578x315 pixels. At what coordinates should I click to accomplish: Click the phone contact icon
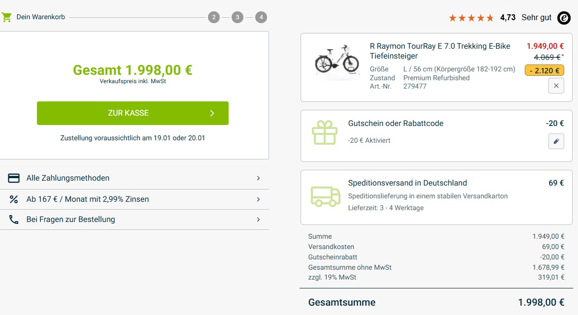[14, 220]
